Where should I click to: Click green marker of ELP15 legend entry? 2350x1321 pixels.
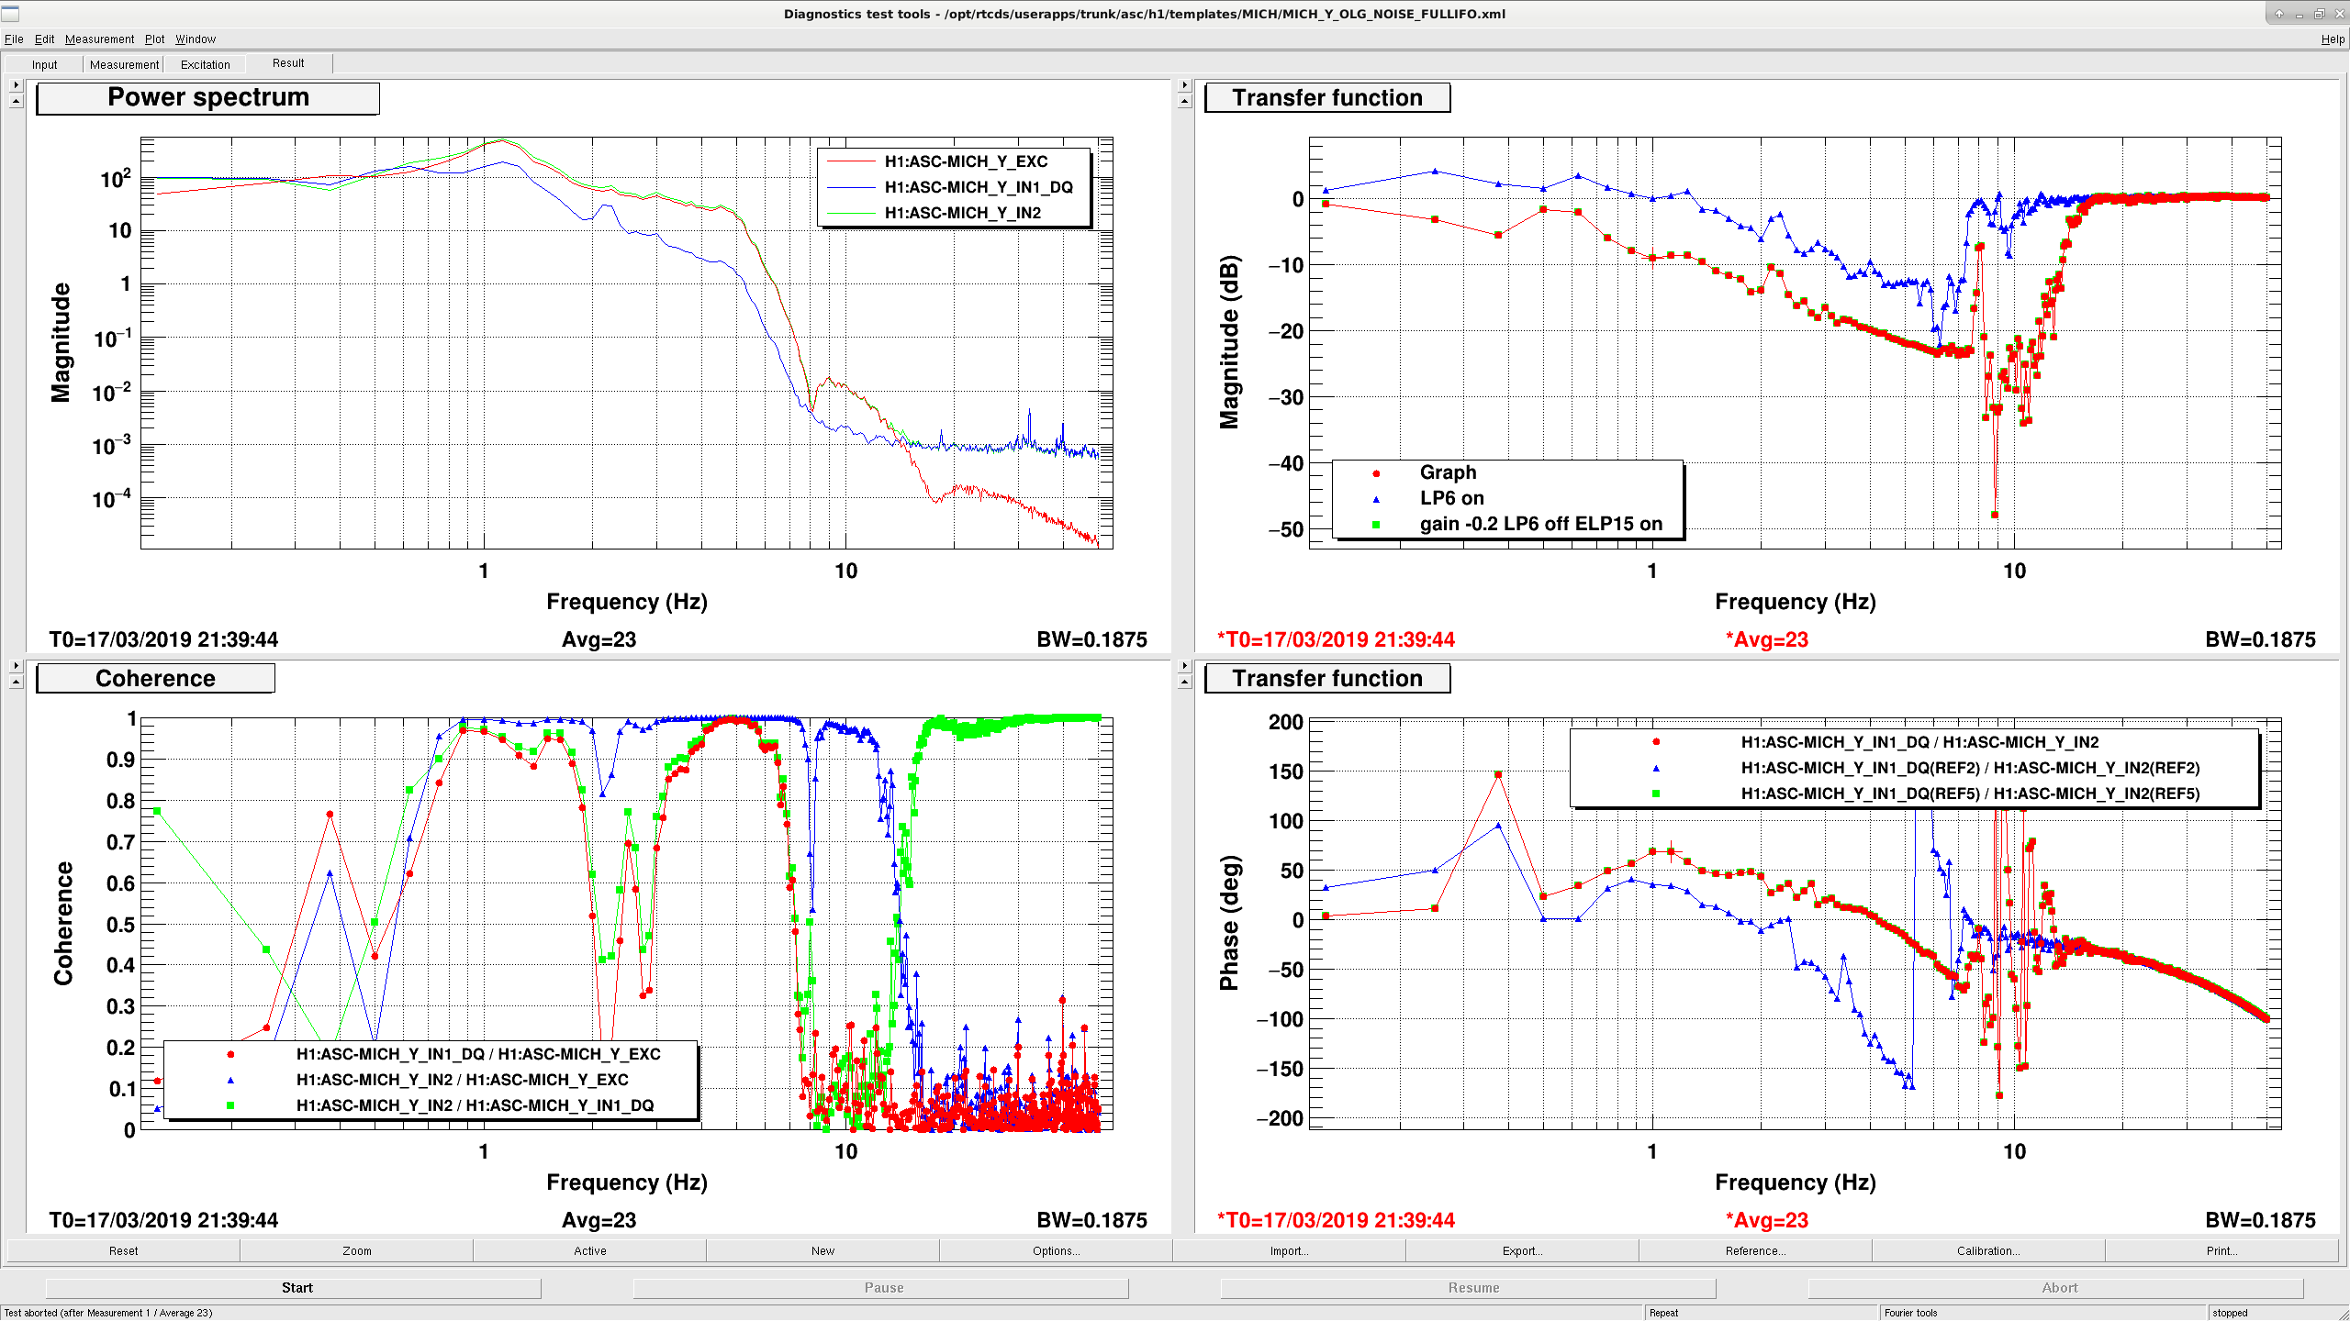1376,525
